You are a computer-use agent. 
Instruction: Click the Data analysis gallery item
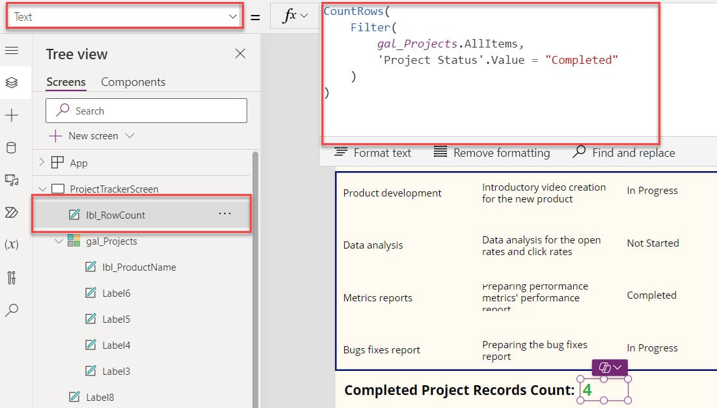tap(373, 245)
